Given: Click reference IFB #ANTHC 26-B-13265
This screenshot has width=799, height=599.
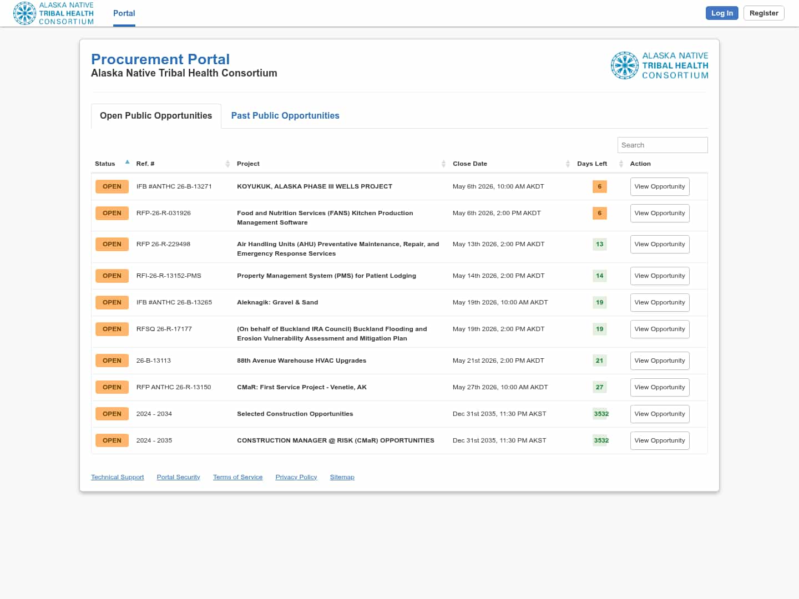Looking at the screenshot, I should (x=174, y=302).
